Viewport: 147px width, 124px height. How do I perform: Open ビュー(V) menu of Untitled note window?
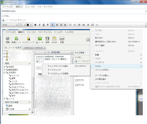pos(30,7)
